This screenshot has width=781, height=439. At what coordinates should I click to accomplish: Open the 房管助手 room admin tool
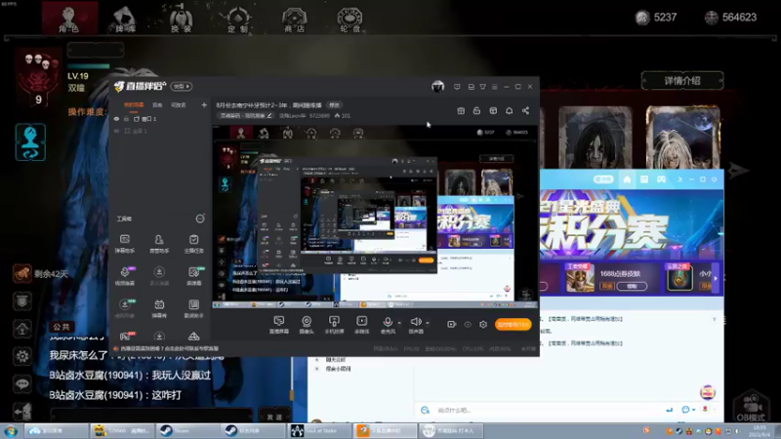point(159,244)
